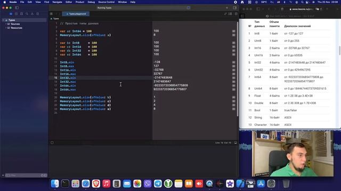Open Safari from the Dock
Viewport: 341px width, 191px height.
86,184
